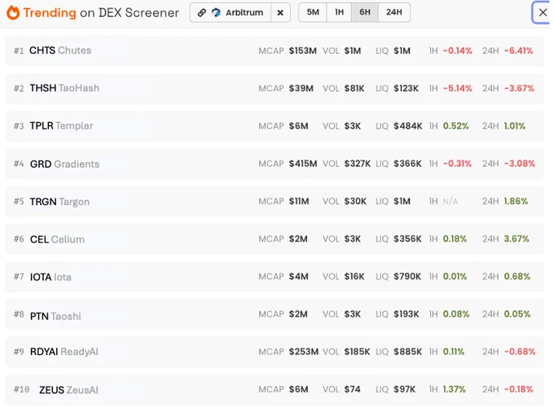Screen dimensions: 554x412
Task: Click the $123K liquidity of THSH
Action: [407, 88]
